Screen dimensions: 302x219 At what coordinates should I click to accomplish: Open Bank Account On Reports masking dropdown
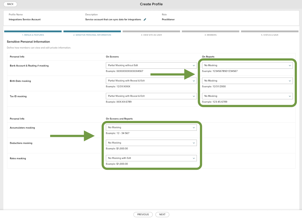coord(247,65)
